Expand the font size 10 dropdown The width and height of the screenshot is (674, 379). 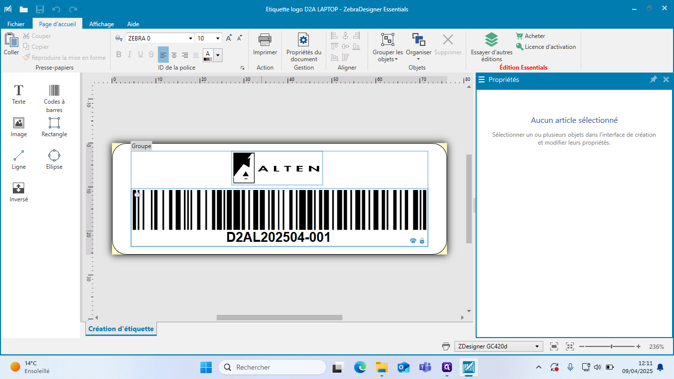coord(218,38)
